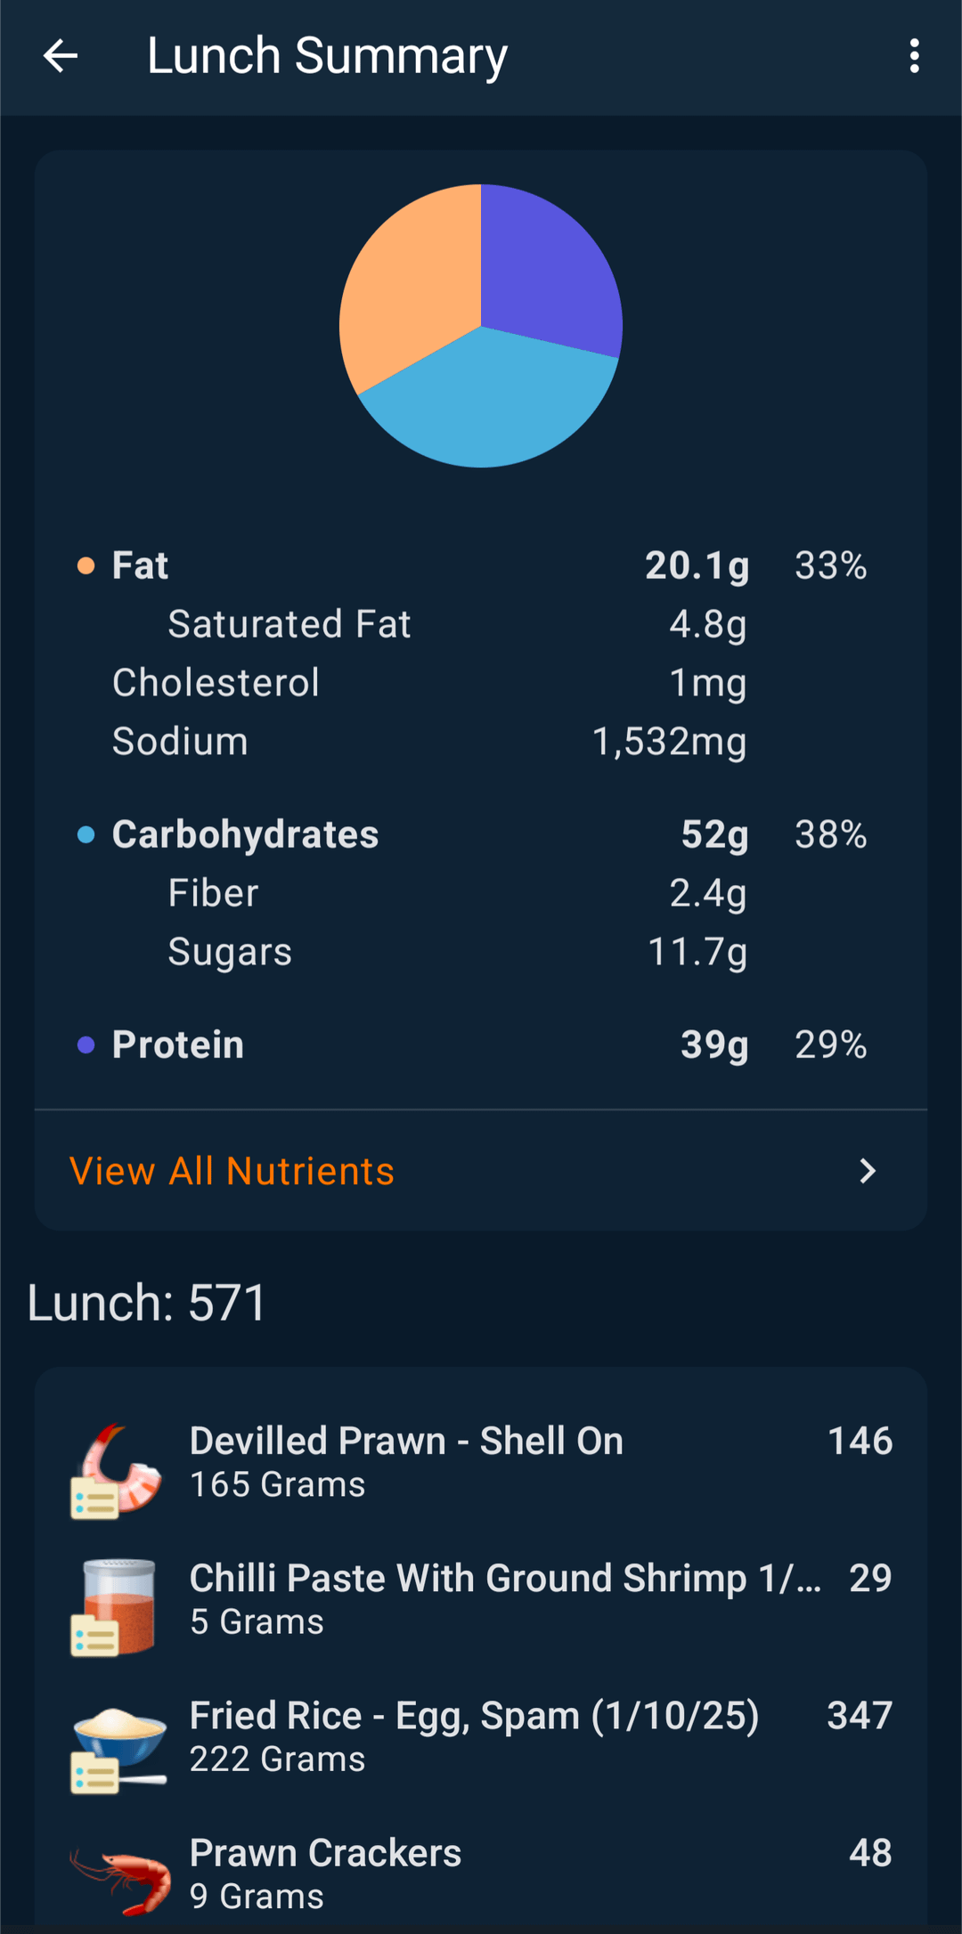Tap the purple protein pie slice

pos(548,267)
